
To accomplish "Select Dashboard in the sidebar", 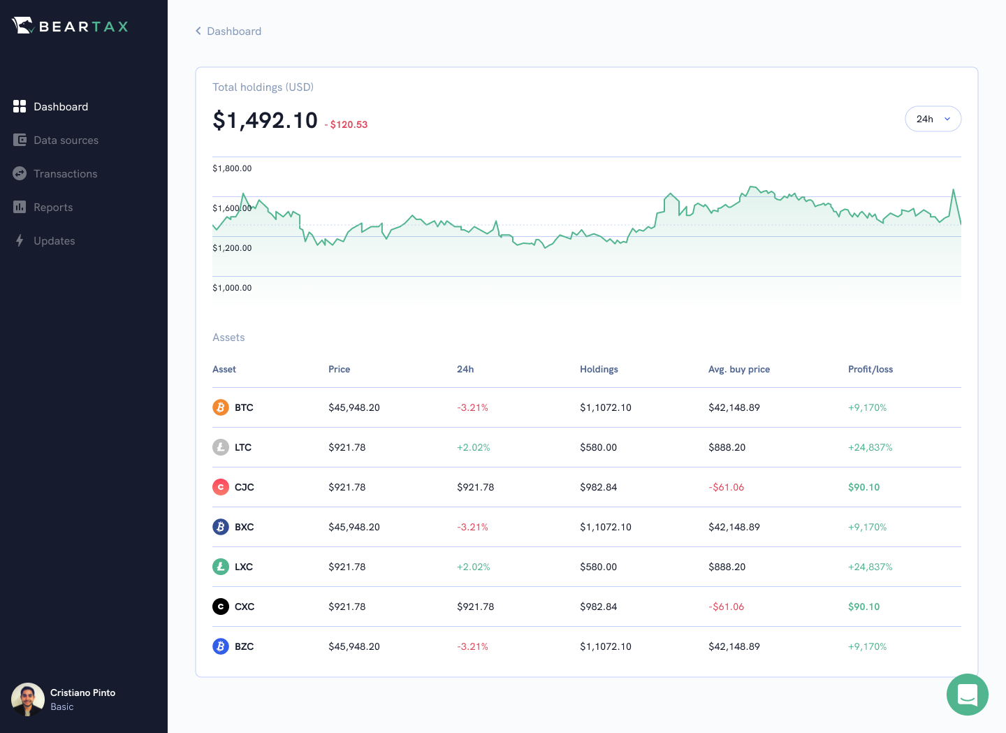I will pyautogui.click(x=61, y=107).
